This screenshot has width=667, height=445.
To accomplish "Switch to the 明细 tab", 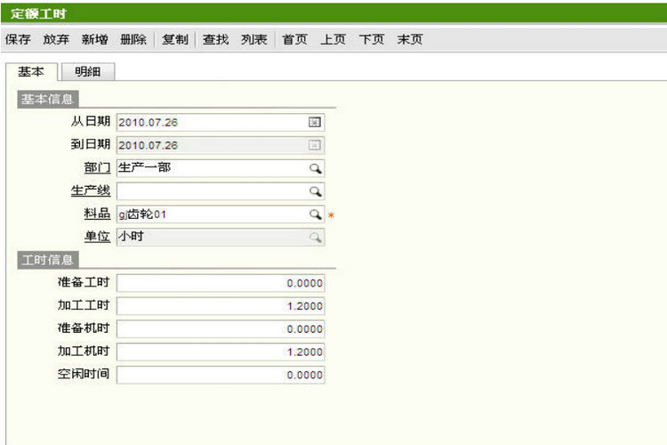I will coord(87,72).
